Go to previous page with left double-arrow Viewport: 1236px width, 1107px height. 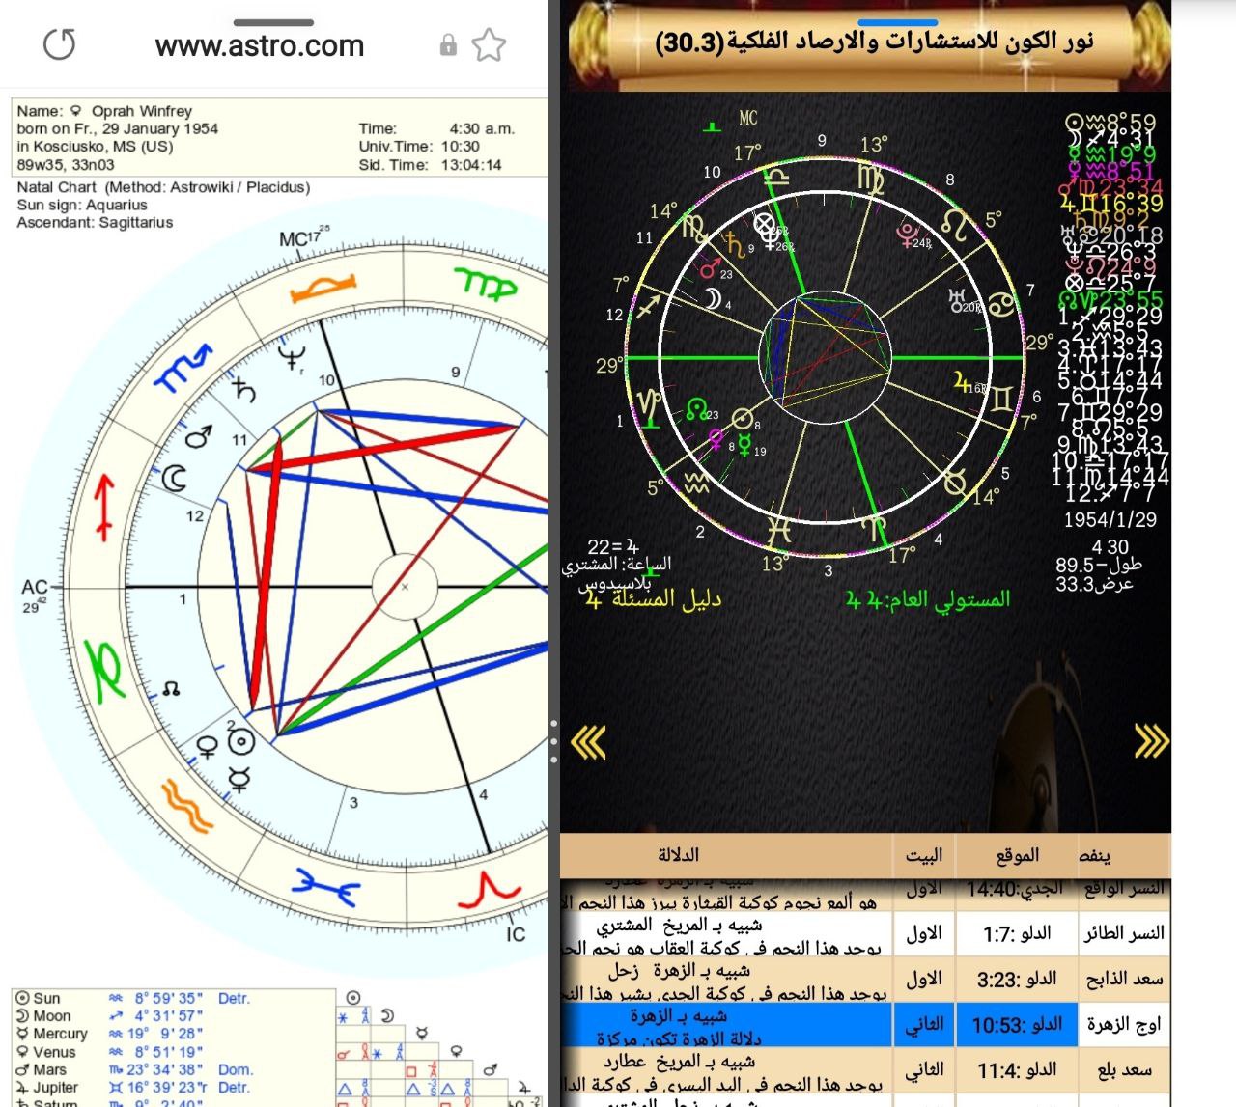click(x=588, y=742)
